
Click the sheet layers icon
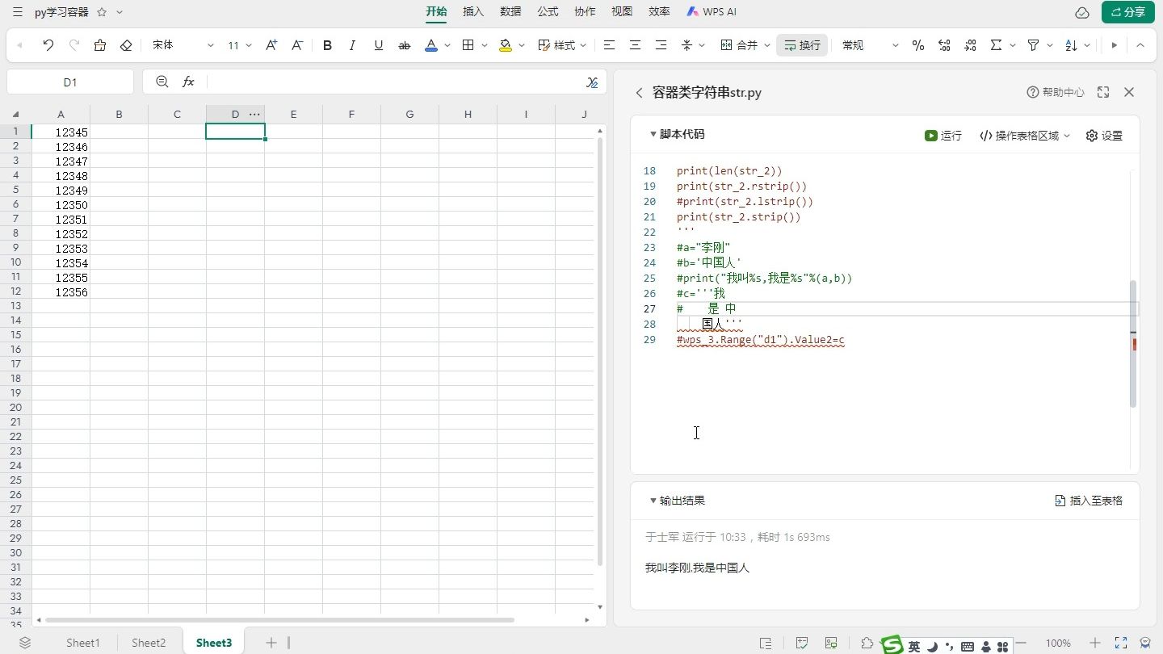click(x=25, y=643)
